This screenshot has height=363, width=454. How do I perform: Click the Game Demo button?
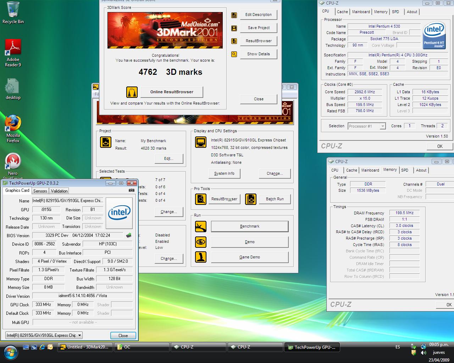(x=250, y=257)
